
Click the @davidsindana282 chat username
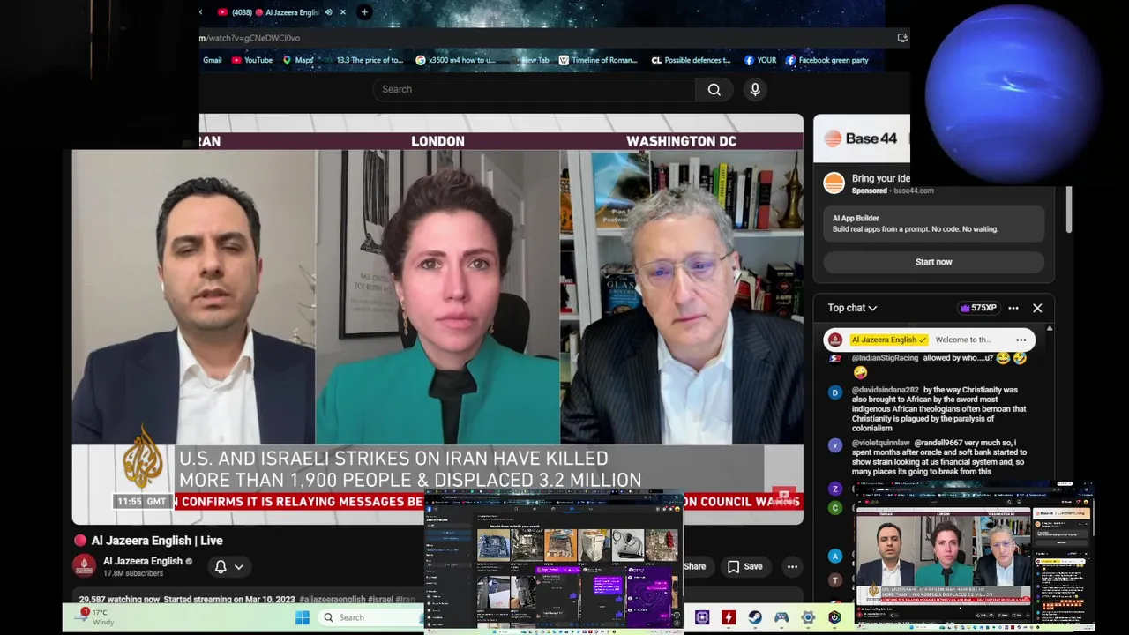[x=885, y=390]
